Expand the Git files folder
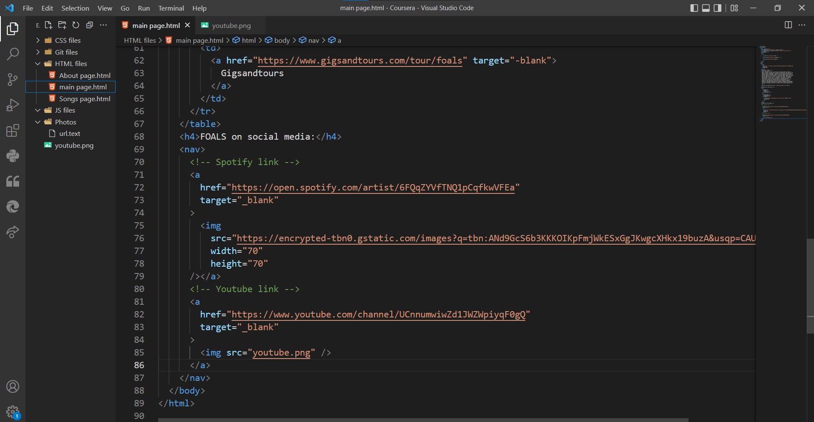 coord(66,52)
